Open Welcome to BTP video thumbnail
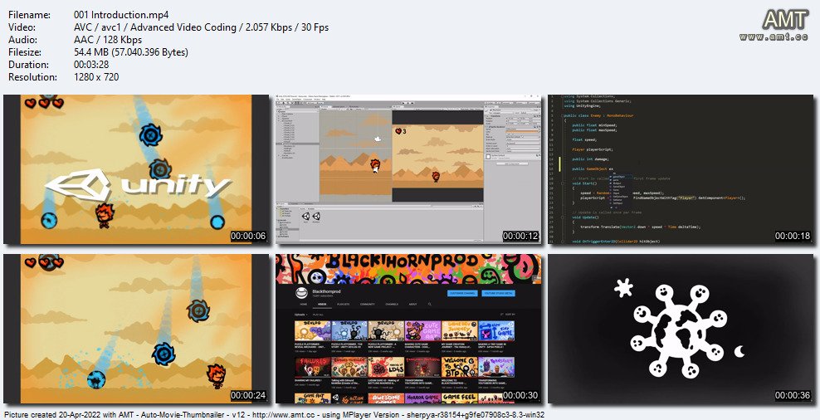Image resolution: width=820 pixels, height=420 pixels. (460, 367)
